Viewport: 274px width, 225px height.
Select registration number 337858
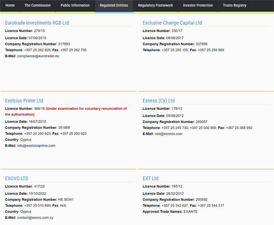tap(201, 44)
